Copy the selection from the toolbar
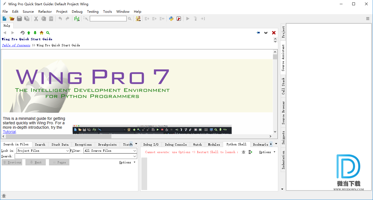The width and height of the screenshot is (373, 200). coord(44,19)
